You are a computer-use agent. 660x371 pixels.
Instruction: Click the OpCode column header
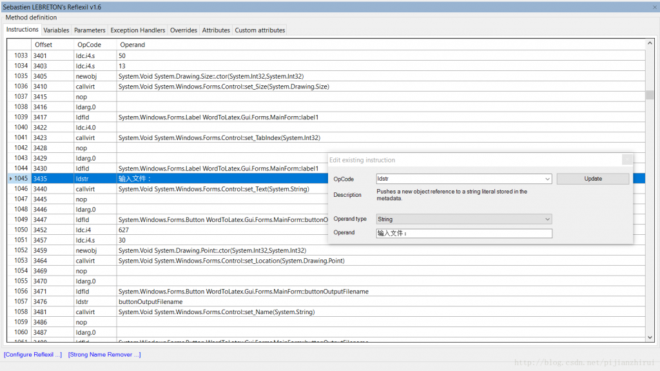95,45
